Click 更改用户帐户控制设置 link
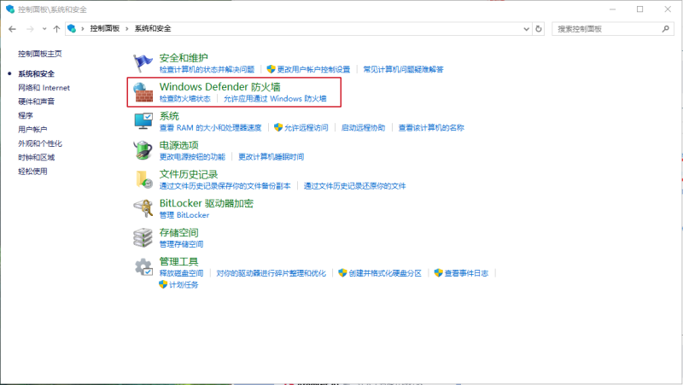 tap(313, 69)
